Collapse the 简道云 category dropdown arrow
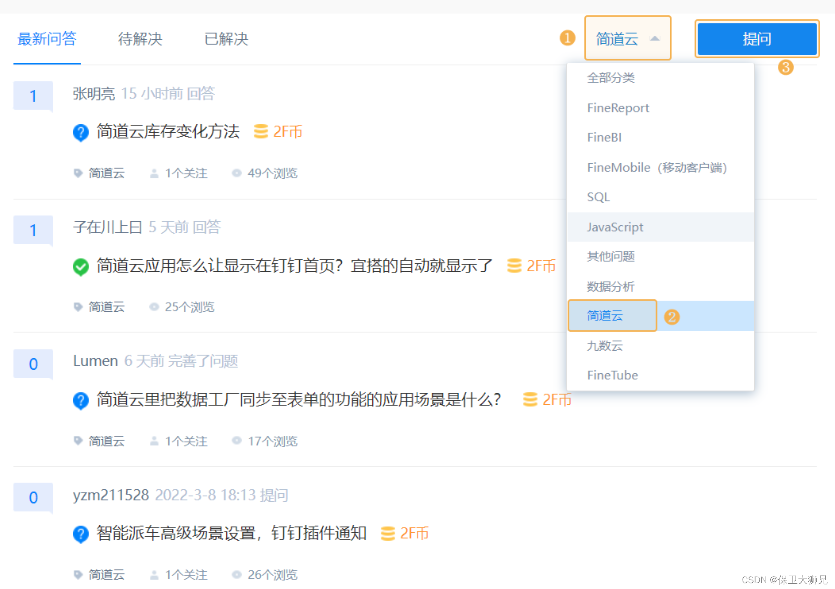The height and width of the screenshot is (589, 835). [655, 39]
